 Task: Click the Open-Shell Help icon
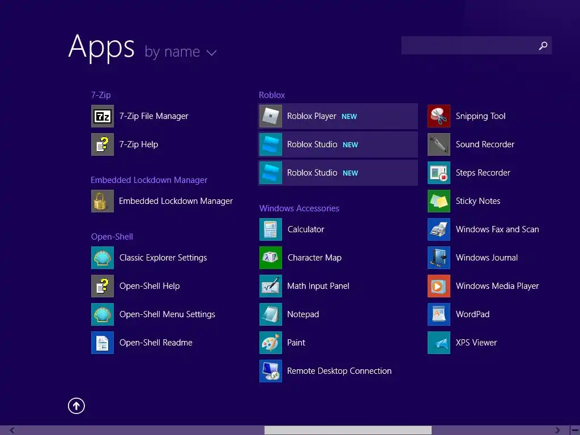coord(103,286)
